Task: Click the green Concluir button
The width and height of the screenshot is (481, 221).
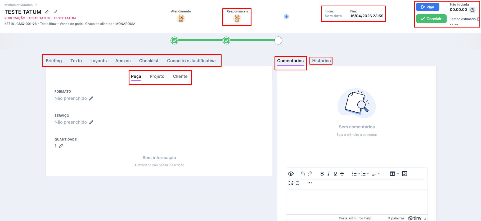Action: [x=431, y=19]
